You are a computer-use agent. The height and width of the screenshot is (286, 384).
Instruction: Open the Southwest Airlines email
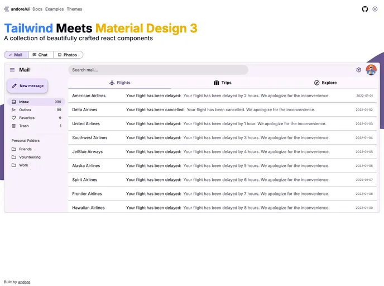(x=222, y=137)
